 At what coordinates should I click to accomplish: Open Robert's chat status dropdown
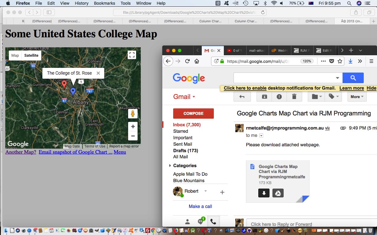click(206, 191)
